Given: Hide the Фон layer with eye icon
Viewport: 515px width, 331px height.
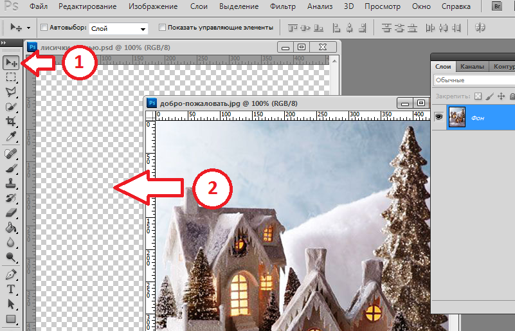Looking at the screenshot, I should [x=438, y=117].
